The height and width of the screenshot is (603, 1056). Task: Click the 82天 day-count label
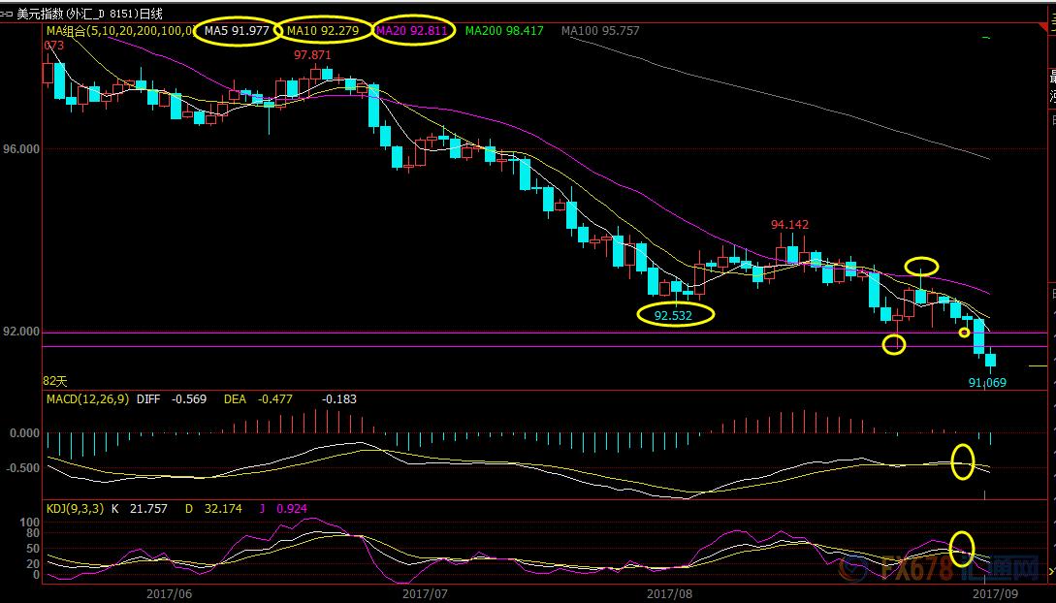point(54,381)
